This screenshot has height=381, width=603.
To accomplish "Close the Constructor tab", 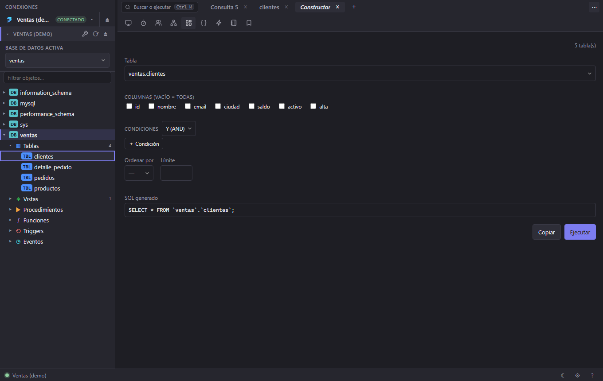I will click(x=337, y=7).
